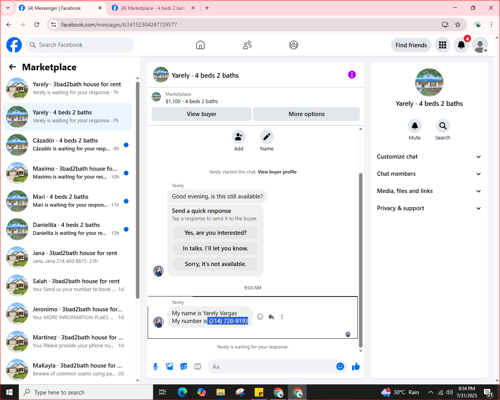This screenshot has height=400, width=500.
Task: Click the Name edit pencil icon
Action: click(267, 137)
